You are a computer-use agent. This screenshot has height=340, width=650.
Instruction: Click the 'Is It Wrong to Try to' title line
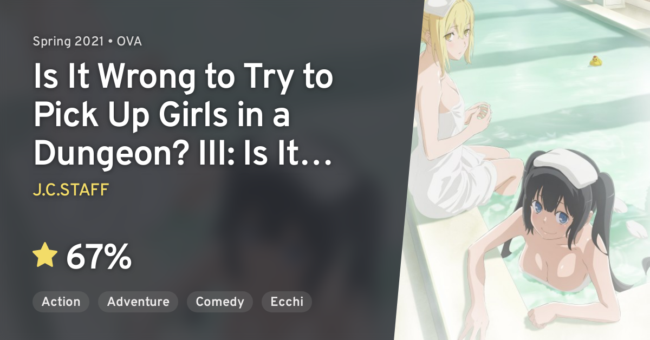[x=183, y=78]
